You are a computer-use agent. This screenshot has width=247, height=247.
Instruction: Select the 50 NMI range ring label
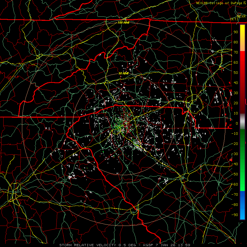tap(123, 73)
